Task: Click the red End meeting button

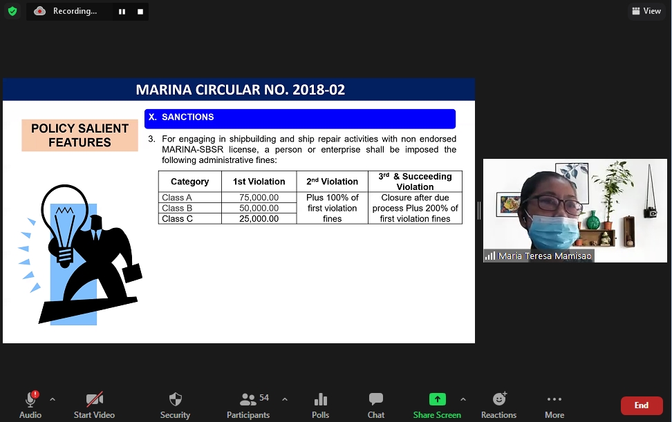Action: (642, 405)
